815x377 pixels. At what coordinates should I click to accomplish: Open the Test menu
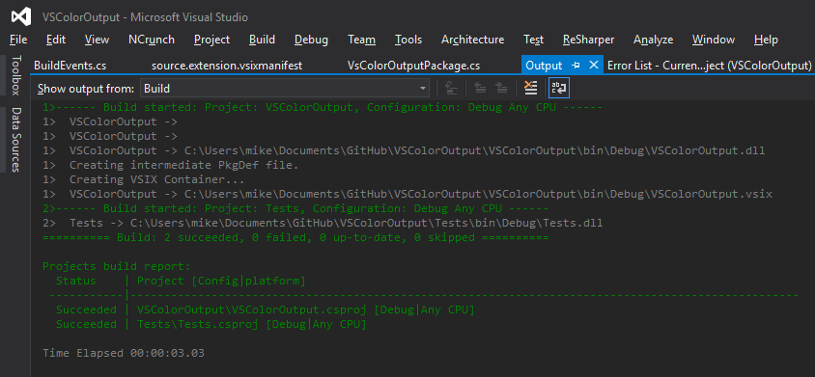533,40
